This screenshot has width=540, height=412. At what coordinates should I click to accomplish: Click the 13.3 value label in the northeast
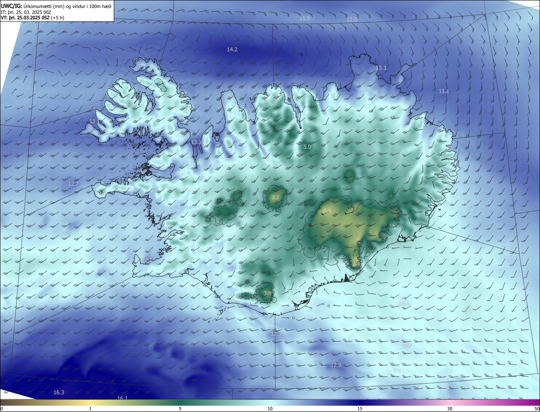tap(381, 68)
